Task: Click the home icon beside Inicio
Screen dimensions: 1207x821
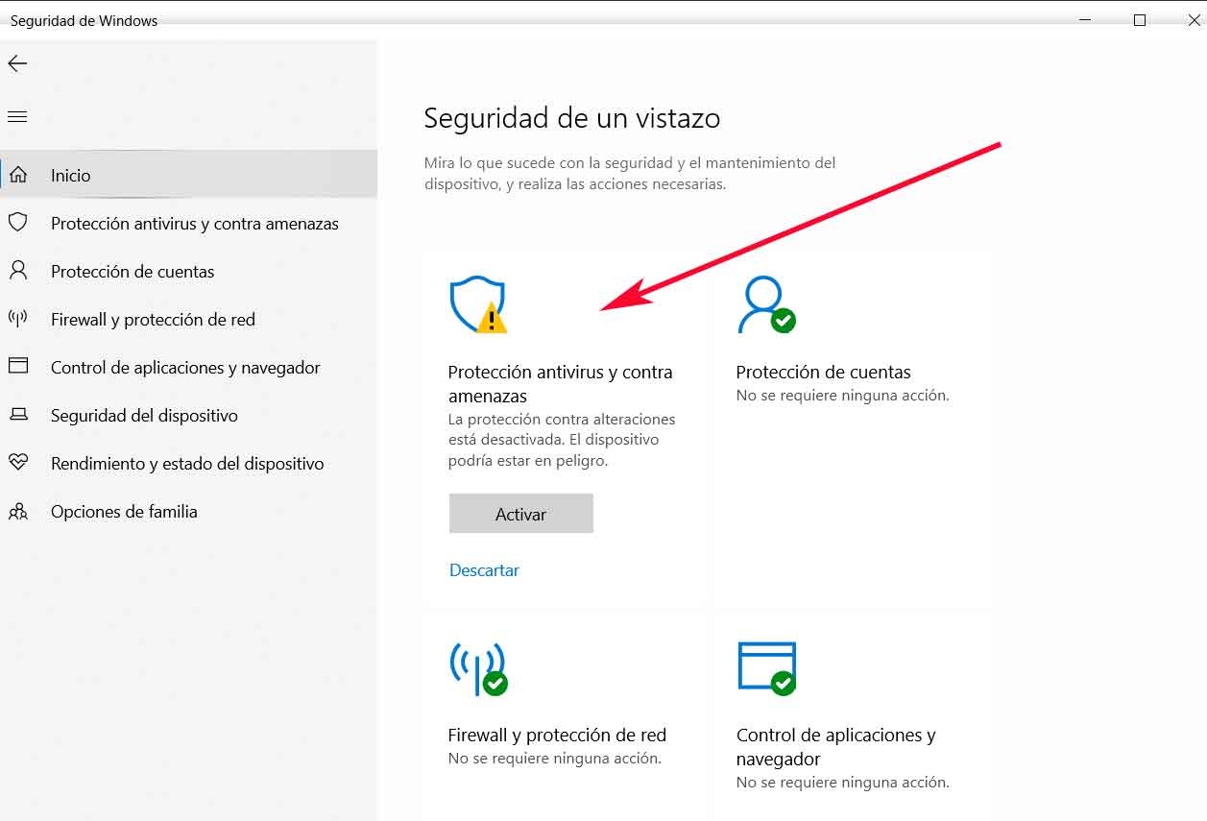Action: point(17,175)
